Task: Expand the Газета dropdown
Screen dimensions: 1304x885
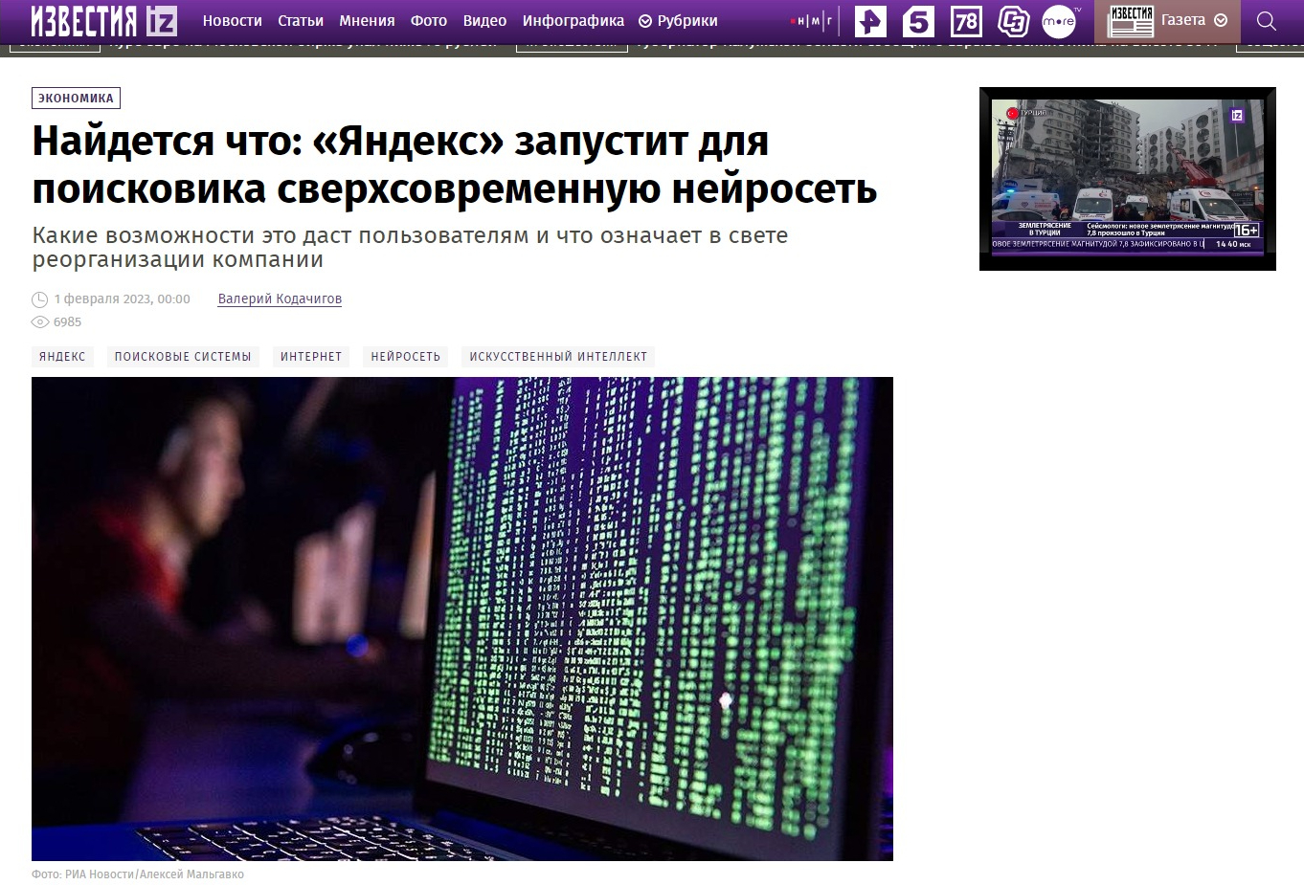Action: [x=1194, y=20]
